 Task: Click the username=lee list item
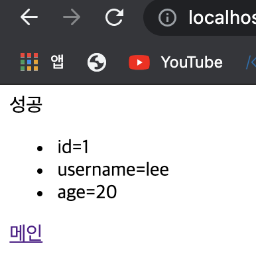click(x=113, y=170)
